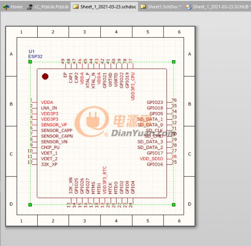The height and width of the screenshot is (246, 251).
Task: Click the GPIO16 pin label
Action: click(x=155, y=164)
